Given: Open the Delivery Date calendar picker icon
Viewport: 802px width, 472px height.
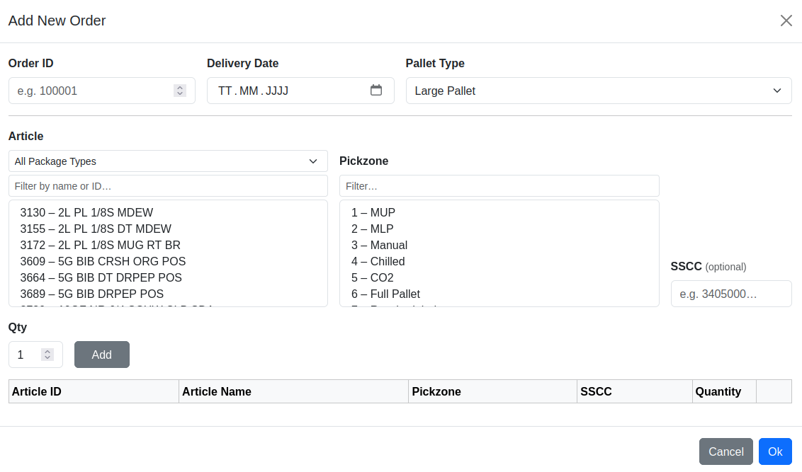Looking at the screenshot, I should [x=376, y=90].
